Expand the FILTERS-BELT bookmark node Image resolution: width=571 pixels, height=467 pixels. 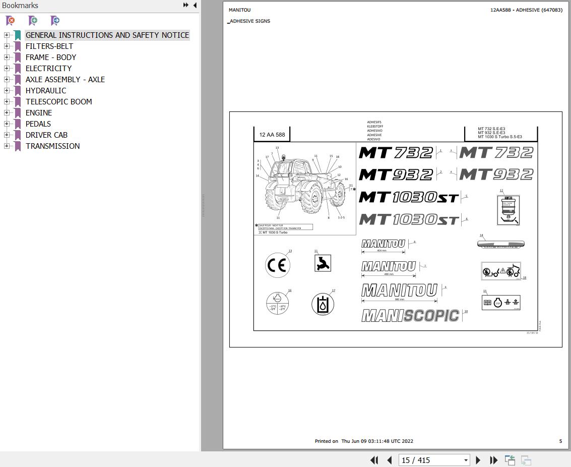pyautogui.click(x=7, y=46)
